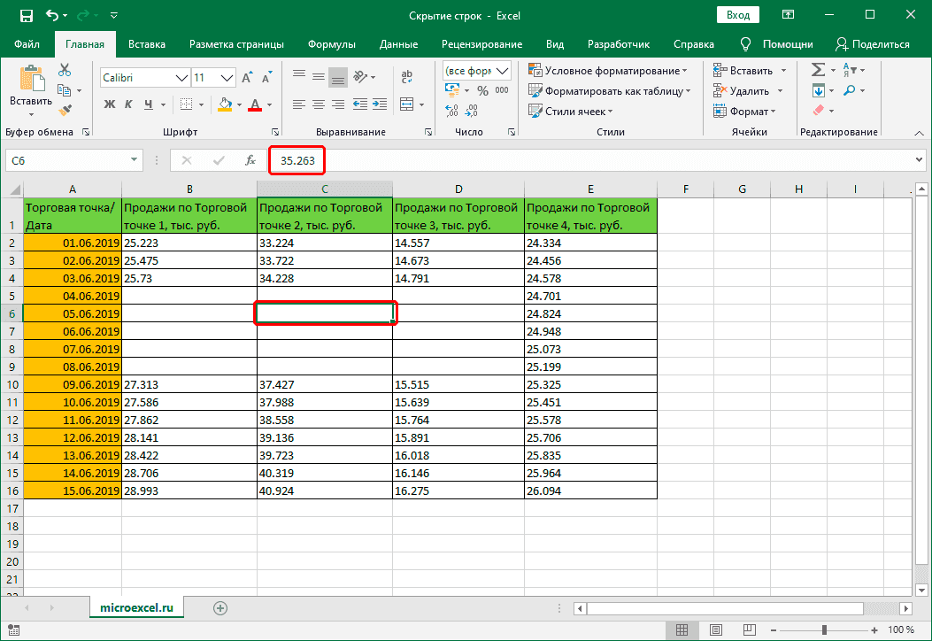The width and height of the screenshot is (932, 641).
Task: Switch to Page Layout view in status bar
Action: point(716,629)
